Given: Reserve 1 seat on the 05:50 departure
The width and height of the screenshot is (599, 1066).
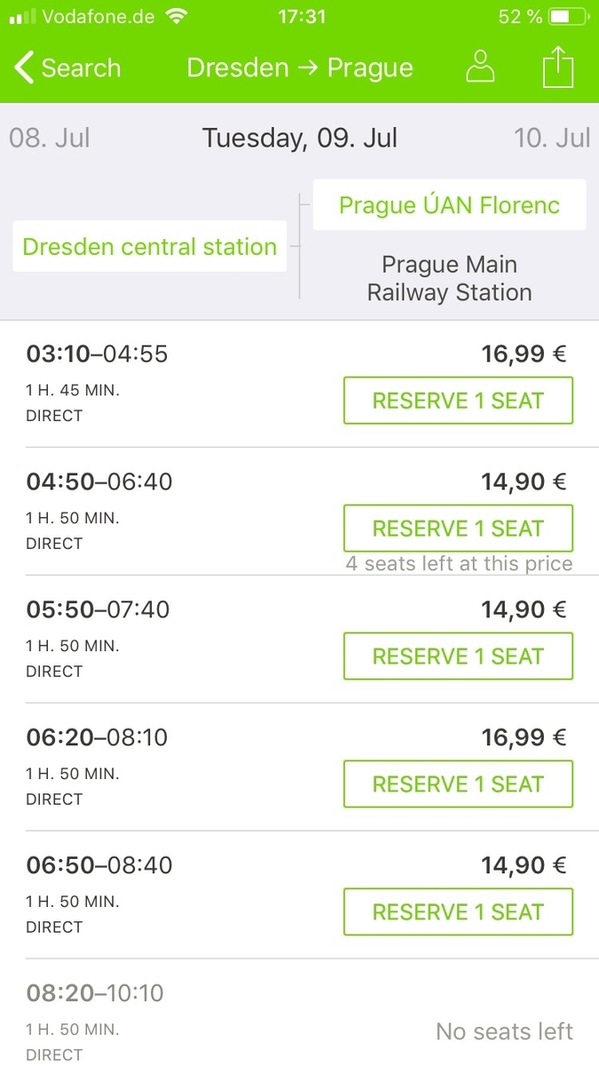Looking at the screenshot, I should (458, 656).
